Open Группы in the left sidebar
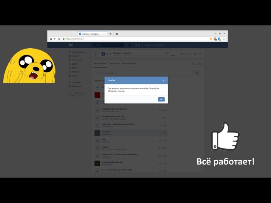The image size is (271, 203). tap(74, 68)
